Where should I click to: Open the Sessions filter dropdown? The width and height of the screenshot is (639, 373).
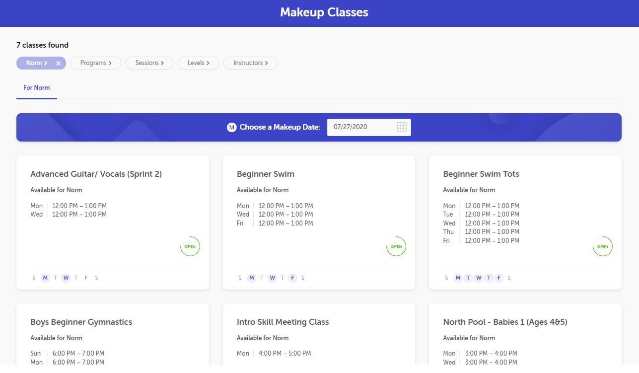[149, 63]
